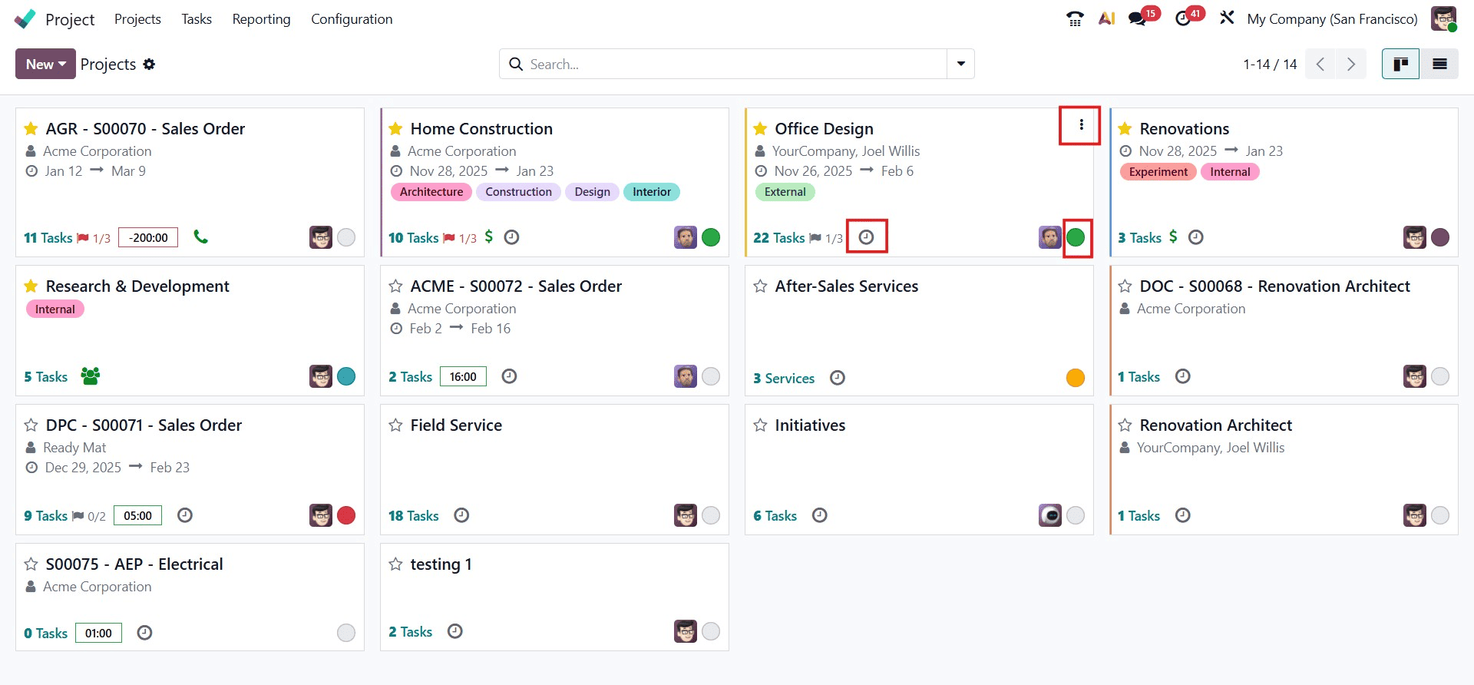
Task: Change orange status dot on After-Sales Services
Action: [x=1076, y=378]
